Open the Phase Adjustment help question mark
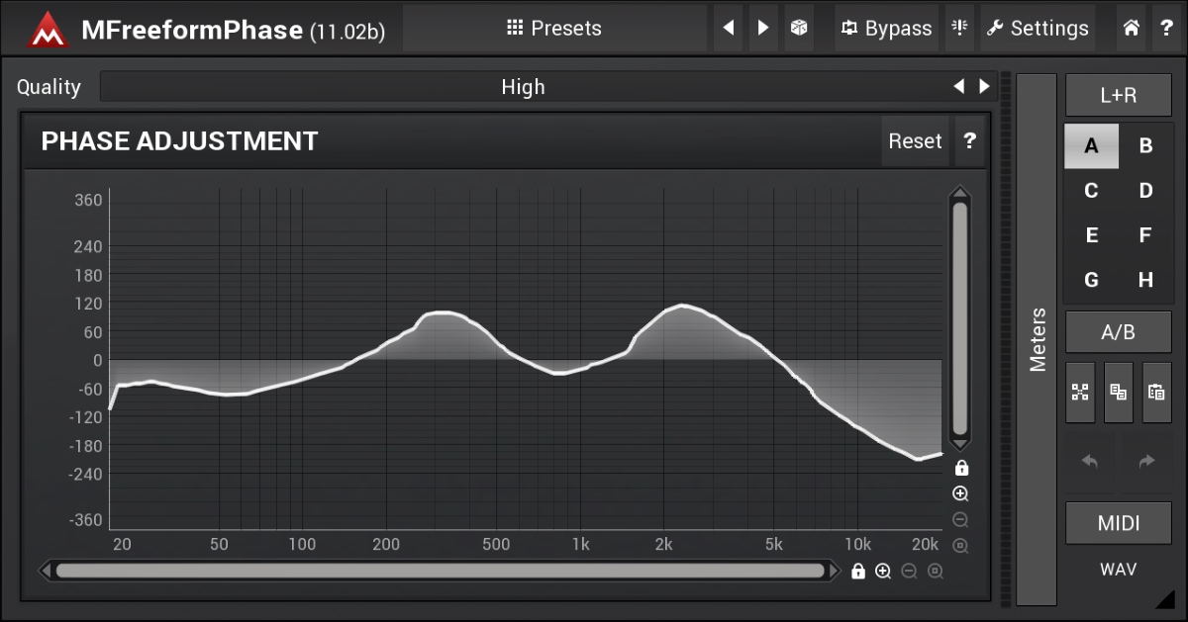Screen dimensions: 1188x622 pos(969,141)
